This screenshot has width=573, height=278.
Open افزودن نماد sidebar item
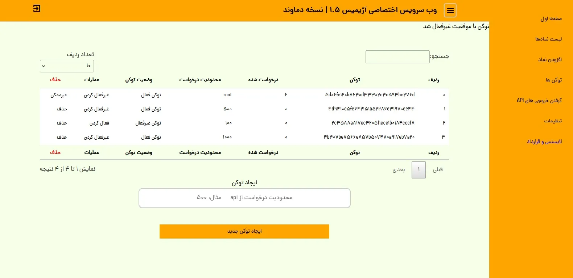(x=550, y=60)
